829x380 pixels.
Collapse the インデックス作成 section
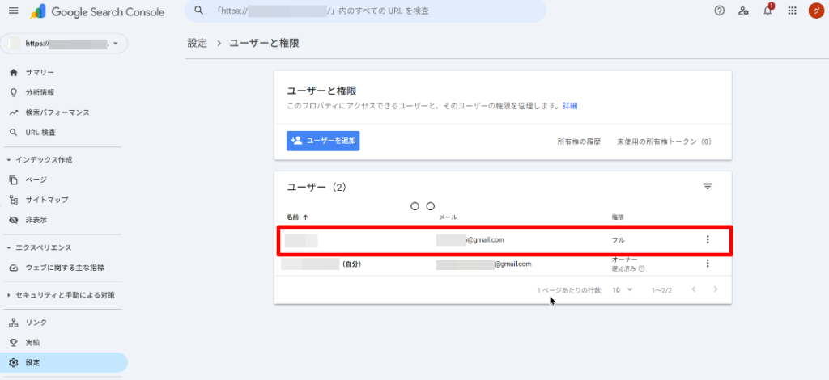pos(40,159)
